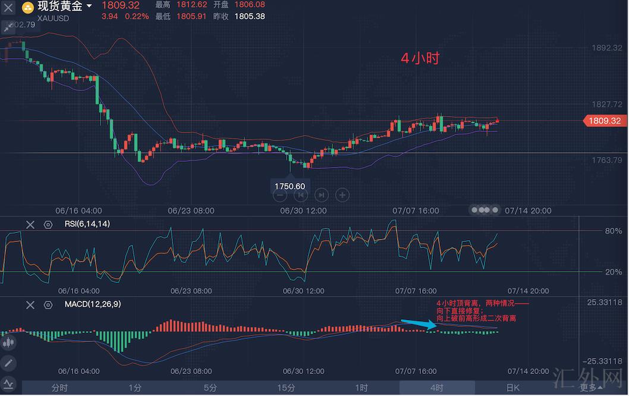629x396 pixels.
Task: Zoom out chart with minus button
Action: coord(281,194)
